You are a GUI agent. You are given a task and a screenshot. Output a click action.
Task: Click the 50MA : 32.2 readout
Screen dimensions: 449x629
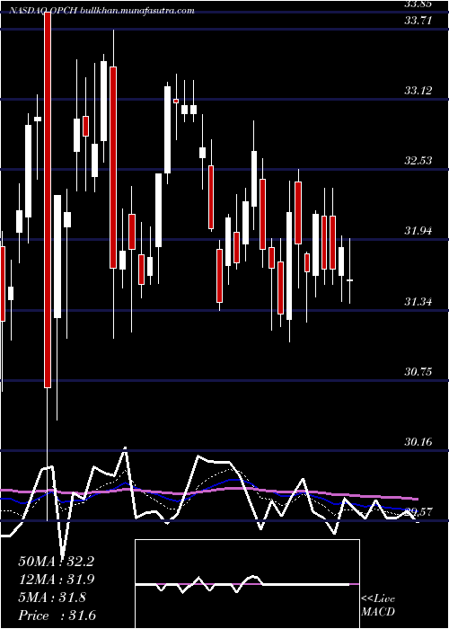(x=56, y=562)
